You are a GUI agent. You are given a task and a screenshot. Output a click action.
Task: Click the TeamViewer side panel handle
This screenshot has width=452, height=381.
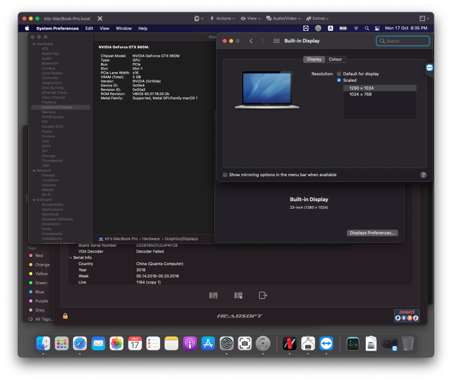429,68
